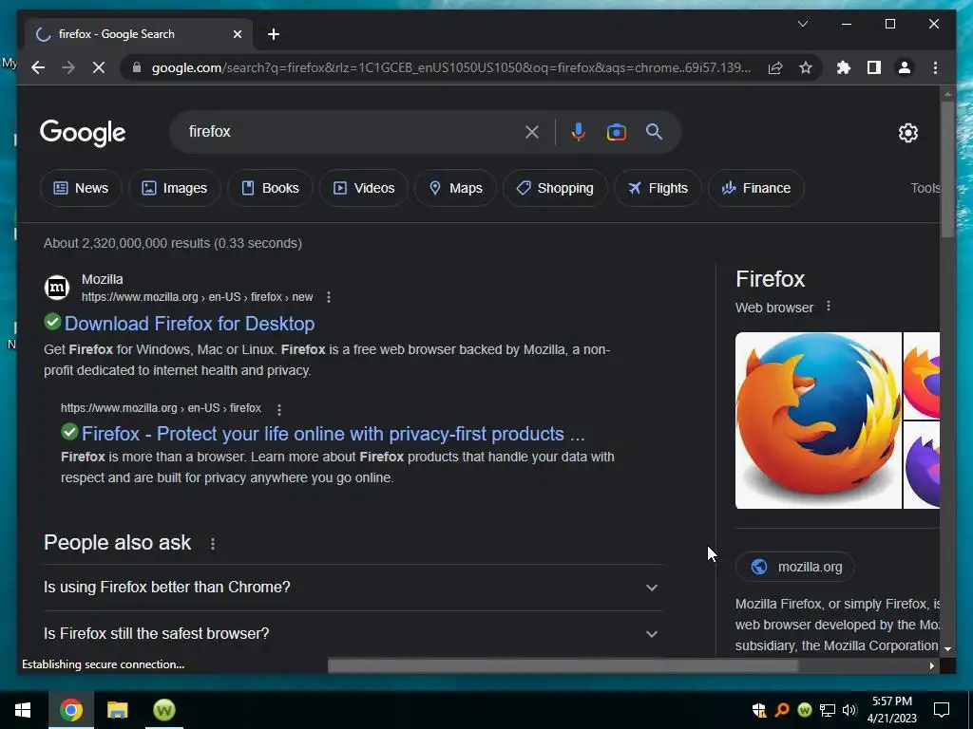
Task: Open the site security lock info
Action: tap(137, 67)
